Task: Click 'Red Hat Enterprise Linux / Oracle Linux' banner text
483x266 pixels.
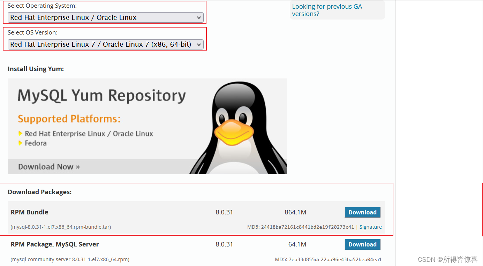Action: click(x=89, y=134)
